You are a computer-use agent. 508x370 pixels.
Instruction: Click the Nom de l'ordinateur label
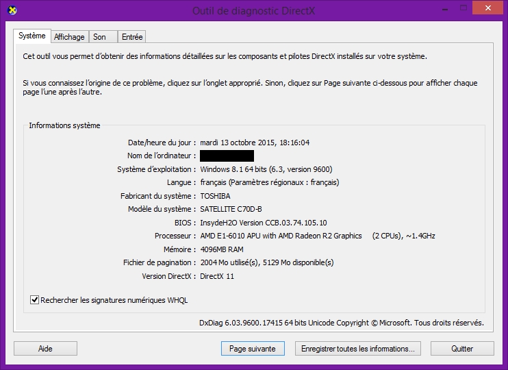(x=162, y=156)
